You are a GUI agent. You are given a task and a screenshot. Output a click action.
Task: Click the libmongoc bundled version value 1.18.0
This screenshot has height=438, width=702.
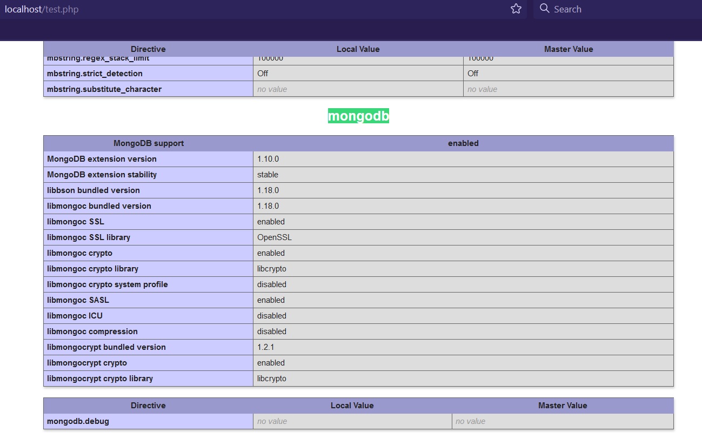tap(268, 206)
